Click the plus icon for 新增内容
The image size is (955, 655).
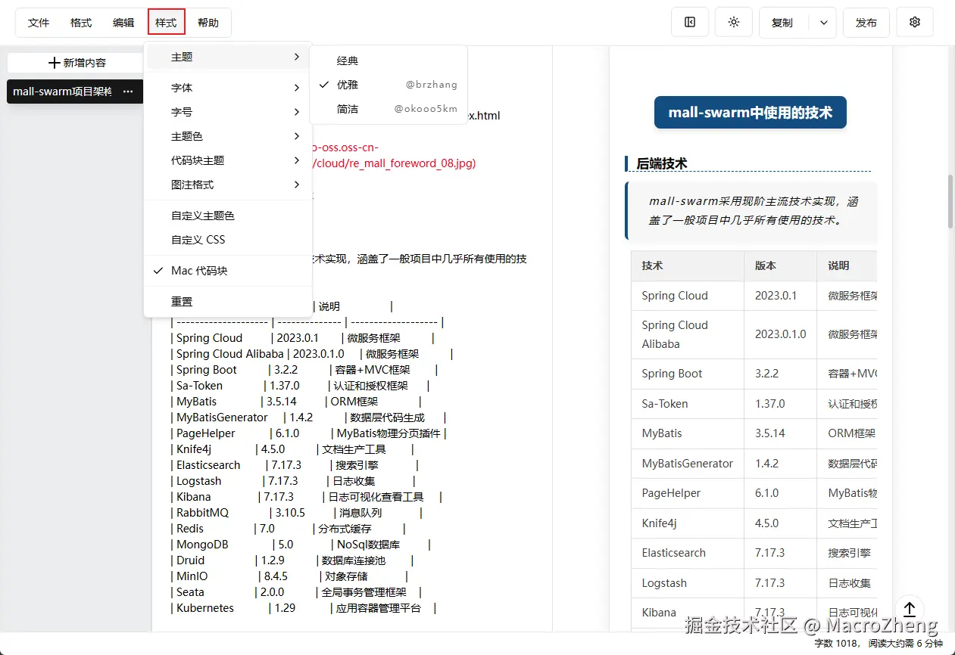54,63
